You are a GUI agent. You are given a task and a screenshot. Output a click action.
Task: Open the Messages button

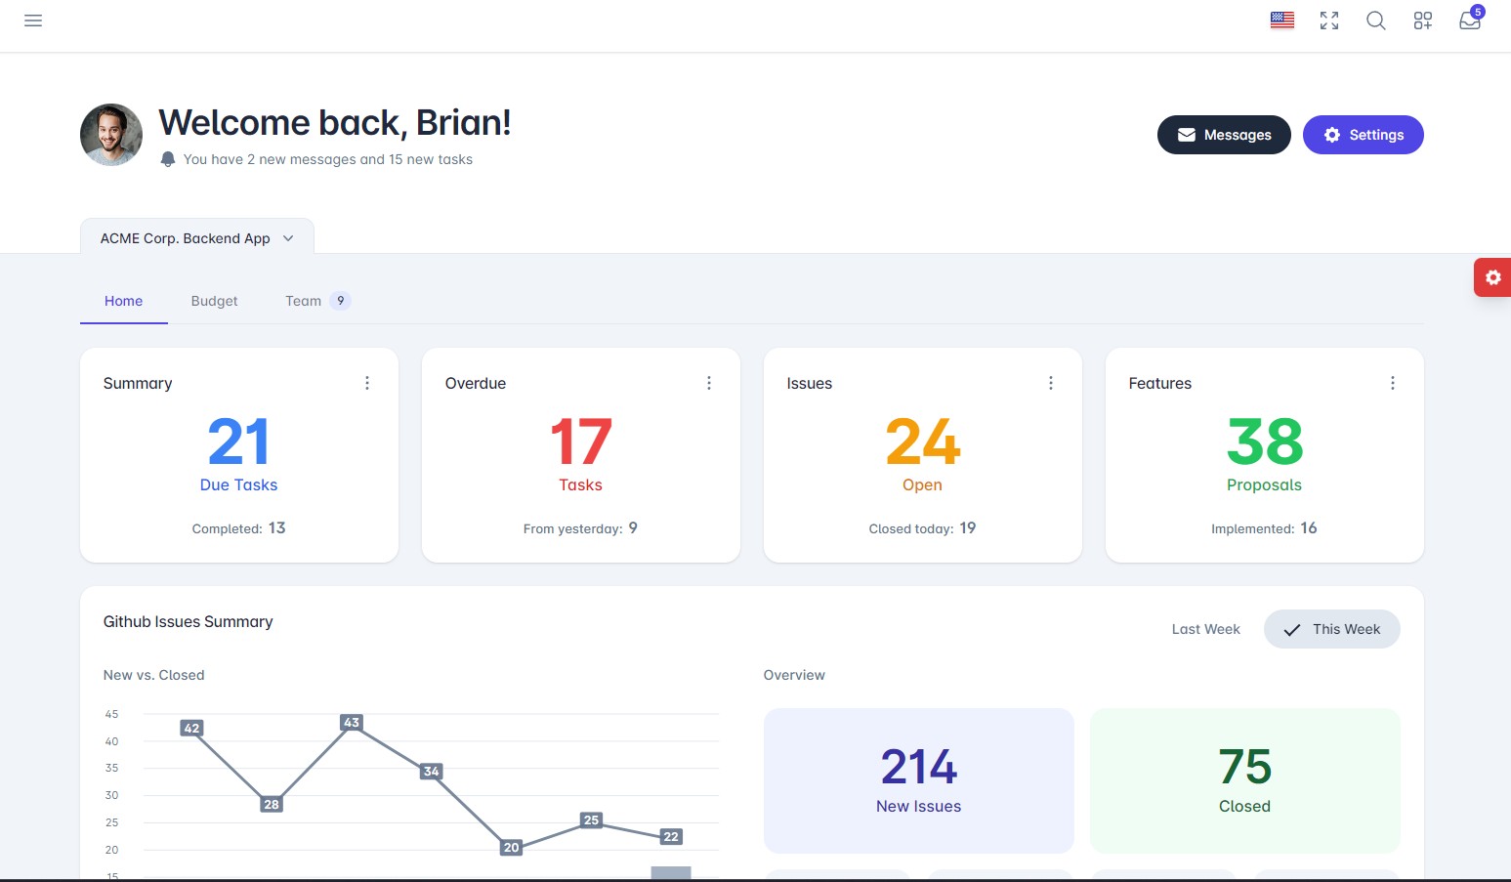[1224, 135]
